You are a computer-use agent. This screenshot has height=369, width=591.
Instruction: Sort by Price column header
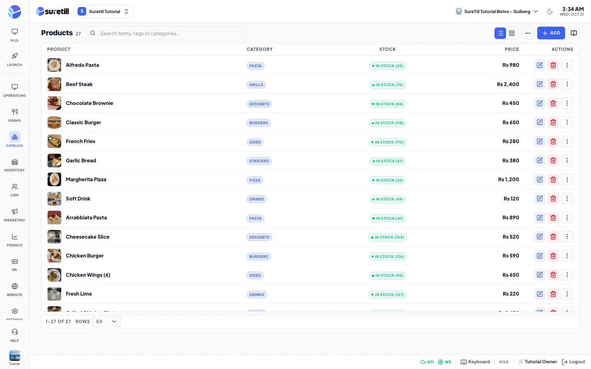[x=512, y=49]
